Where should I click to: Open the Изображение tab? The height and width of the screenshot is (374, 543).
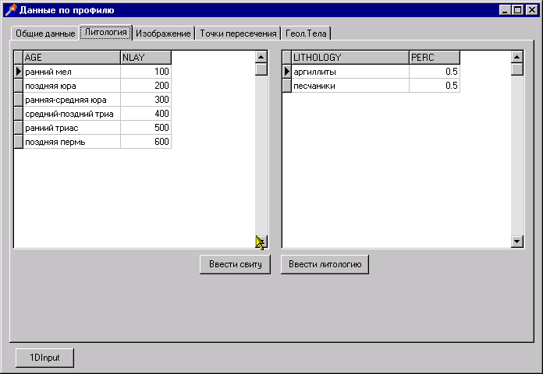coord(163,34)
